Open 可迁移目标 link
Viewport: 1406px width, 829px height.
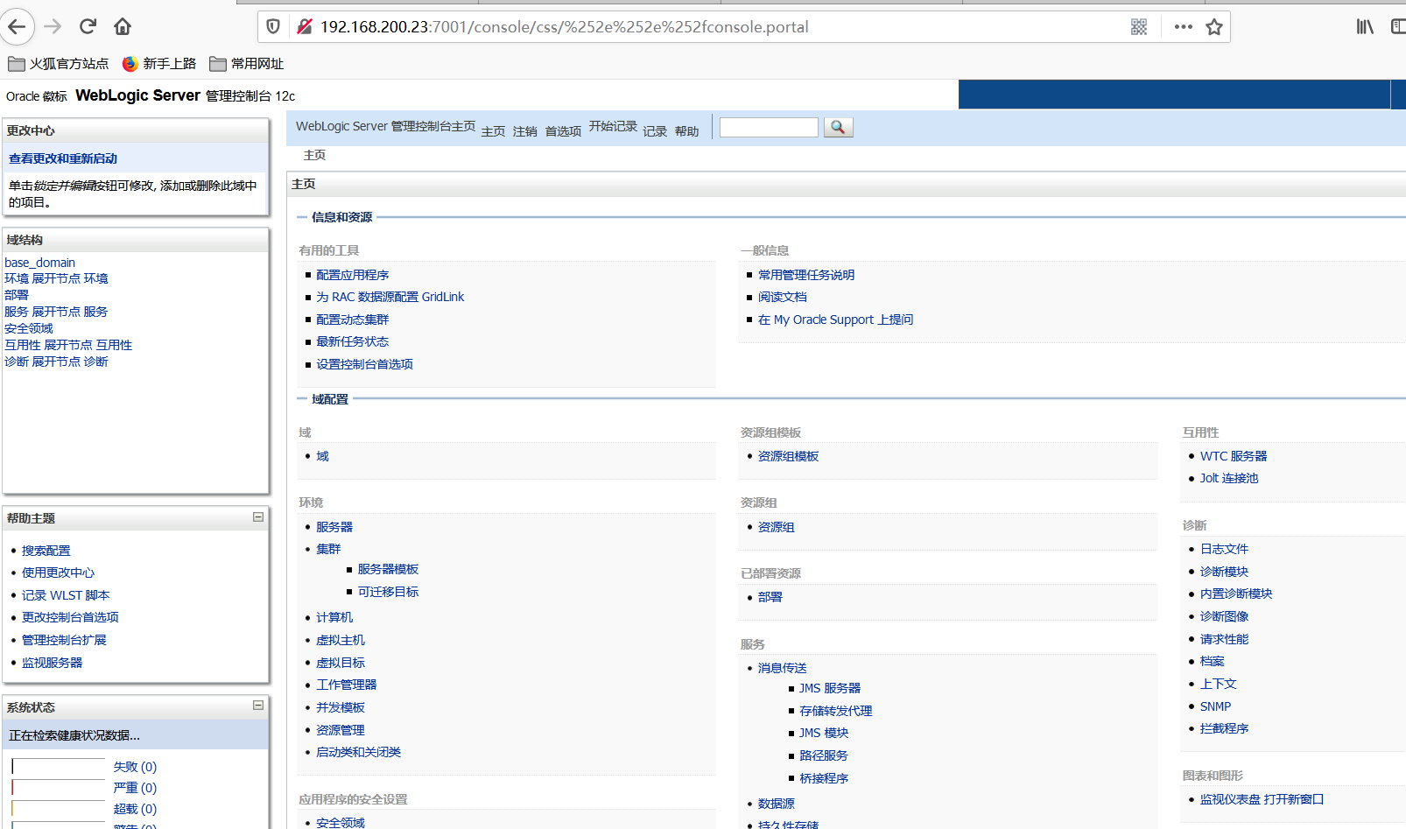pos(389,592)
